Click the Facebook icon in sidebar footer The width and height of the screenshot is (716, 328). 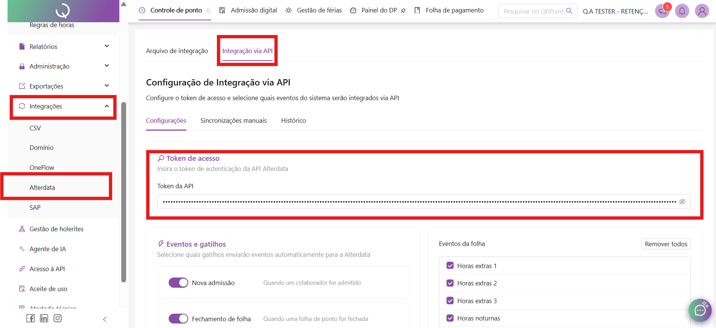coord(30,318)
